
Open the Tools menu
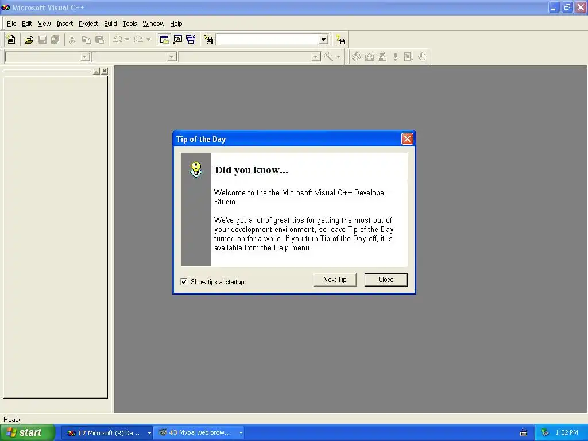tap(130, 24)
